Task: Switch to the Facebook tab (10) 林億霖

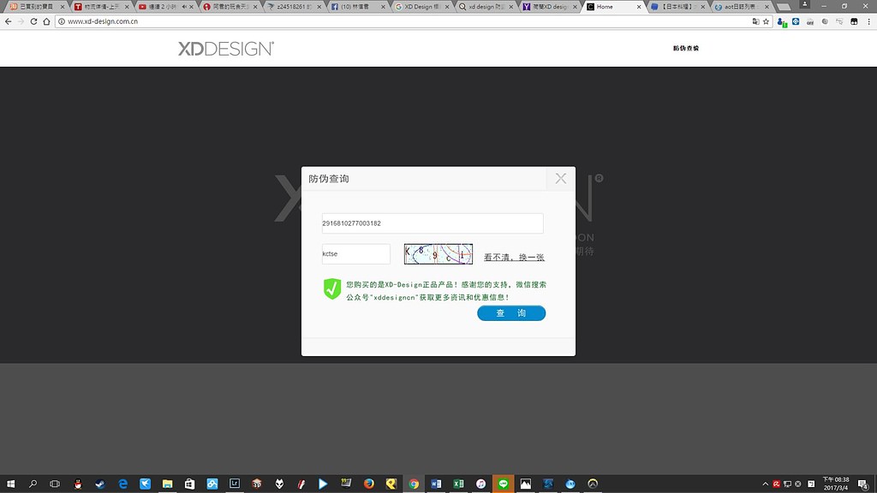Action: click(x=359, y=7)
